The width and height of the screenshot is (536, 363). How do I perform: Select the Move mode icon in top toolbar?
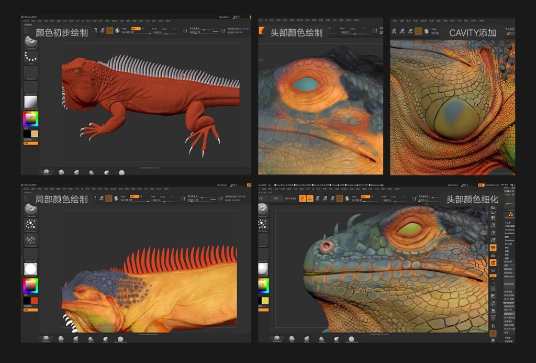(x=318, y=199)
